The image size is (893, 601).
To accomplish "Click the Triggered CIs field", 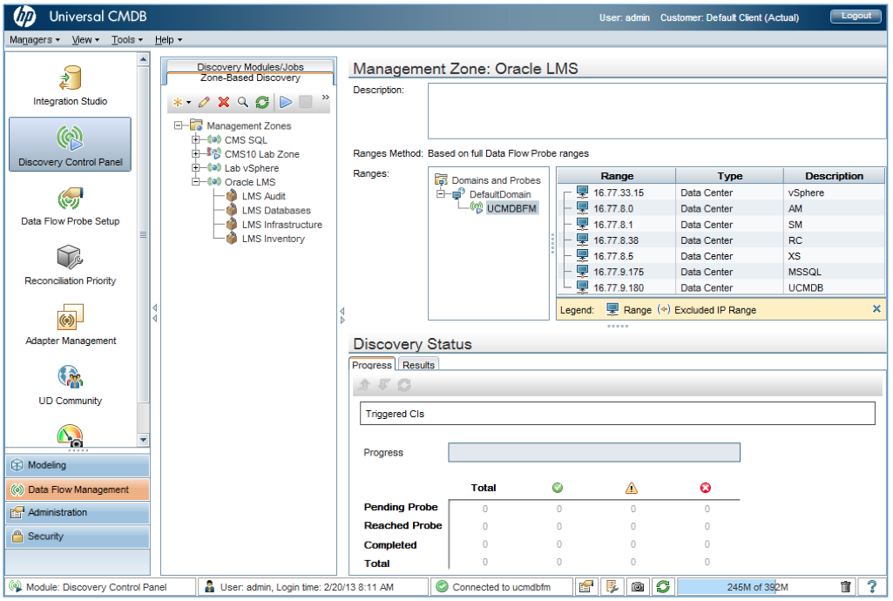I will pos(618,414).
